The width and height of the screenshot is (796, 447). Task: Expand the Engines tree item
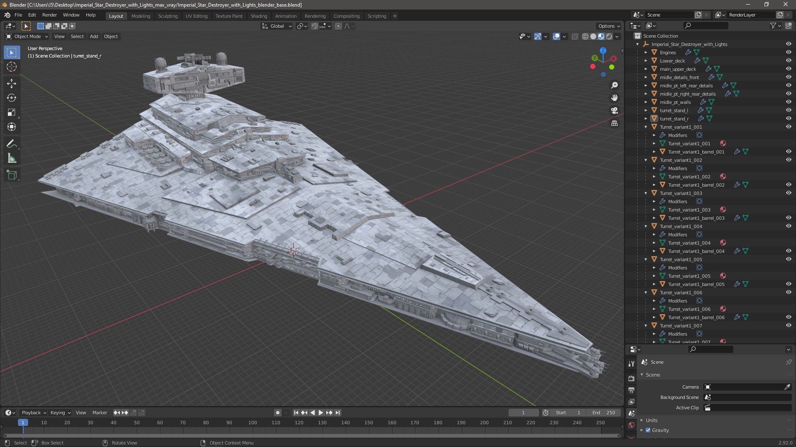pos(646,53)
